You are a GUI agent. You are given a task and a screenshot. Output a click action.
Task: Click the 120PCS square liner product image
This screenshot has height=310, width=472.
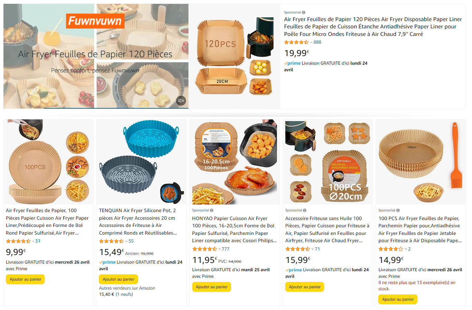coord(234,56)
